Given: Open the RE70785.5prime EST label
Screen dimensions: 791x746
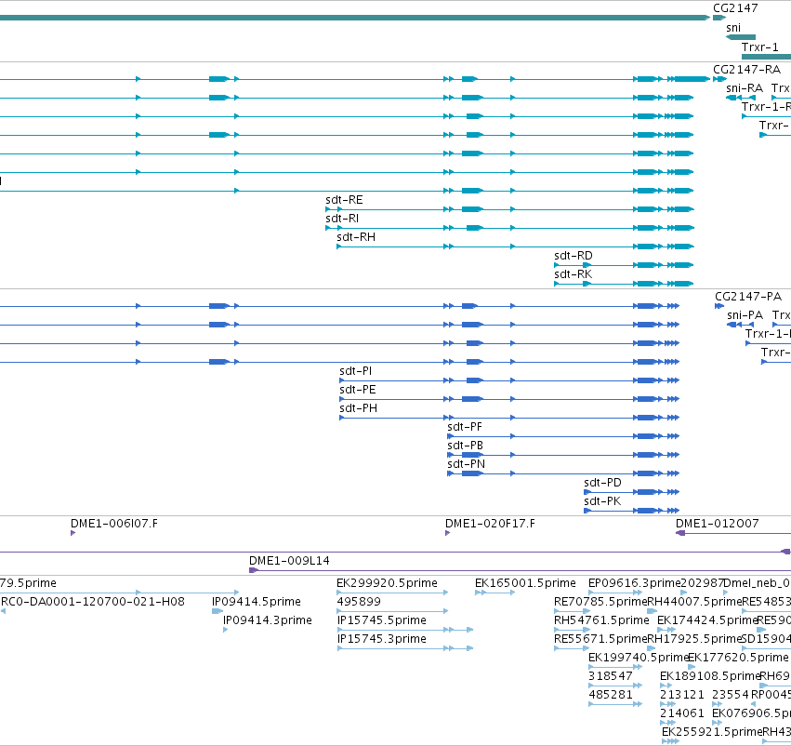Looking at the screenshot, I should (600, 602).
